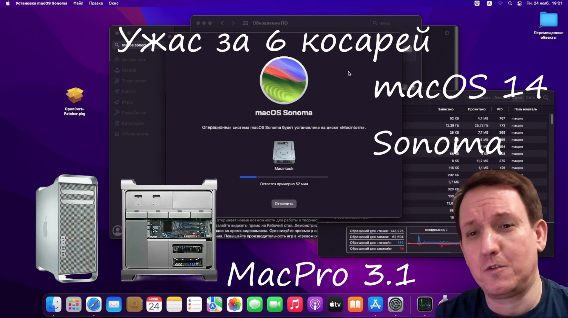568x318 pixels.
Task: Click the search magnifier in Activity Monitor
Action: pyautogui.click(x=546, y=98)
